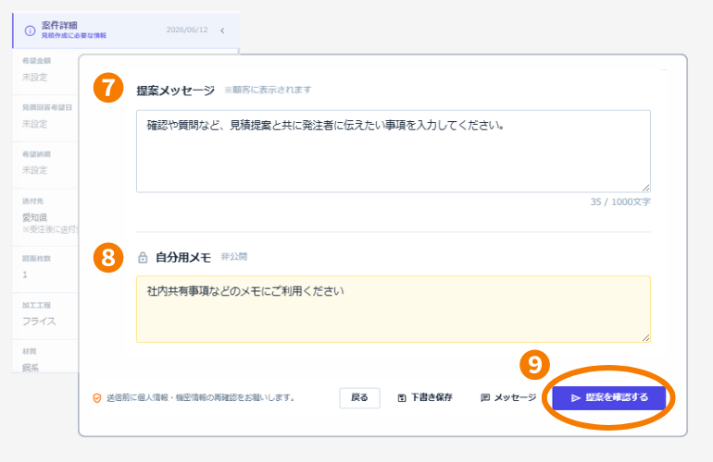The height and width of the screenshot is (462, 713).
Task: Click the 自分用メモ textarea resize handle
Action: pos(645,337)
